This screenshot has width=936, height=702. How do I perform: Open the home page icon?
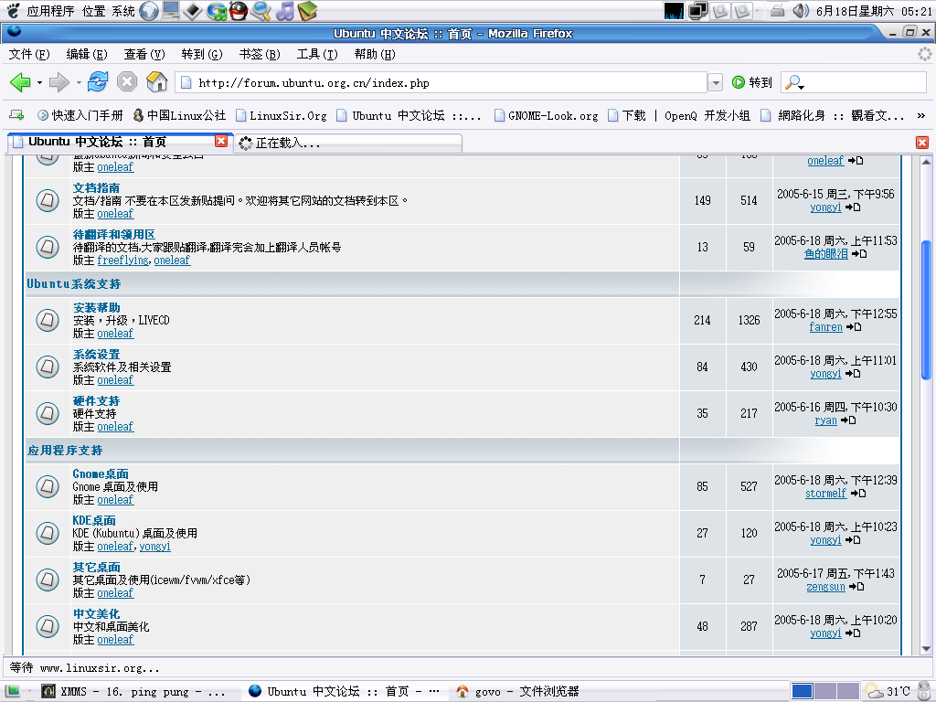[156, 81]
